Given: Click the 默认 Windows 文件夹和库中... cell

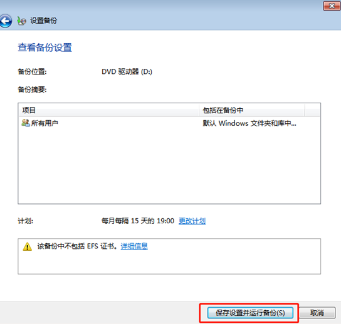Looking at the screenshot, I should (x=249, y=123).
